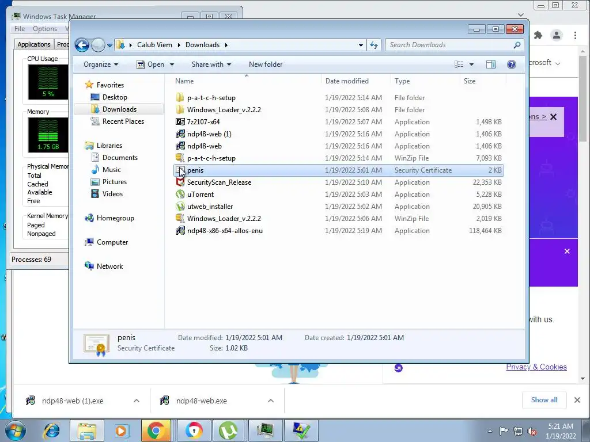Expand the view options dropdown arrow
The height and width of the screenshot is (442, 590).
tap(471, 64)
